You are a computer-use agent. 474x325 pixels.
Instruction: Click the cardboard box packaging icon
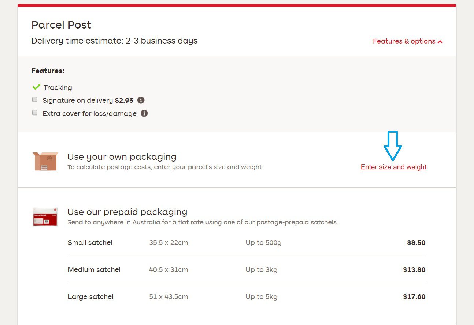45,160
